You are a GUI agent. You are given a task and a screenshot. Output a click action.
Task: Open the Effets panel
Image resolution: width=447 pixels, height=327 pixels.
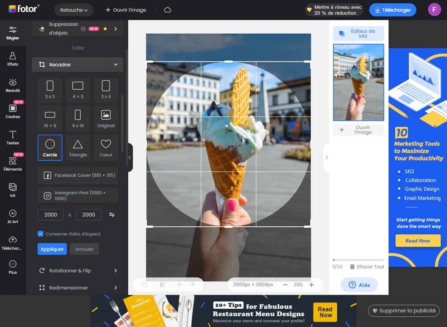[x=13, y=59]
